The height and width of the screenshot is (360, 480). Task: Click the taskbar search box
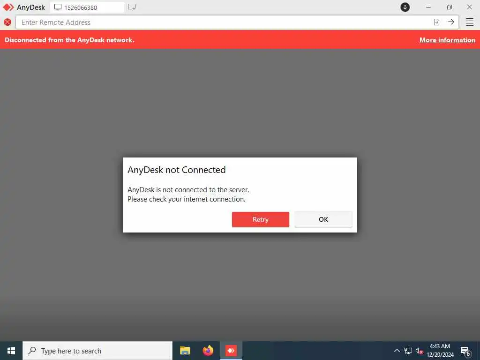[97, 351]
